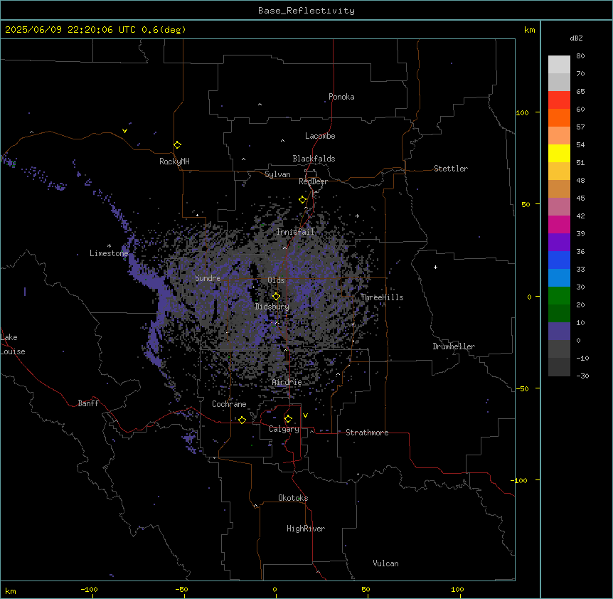Click the km unit label at top right

point(529,30)
